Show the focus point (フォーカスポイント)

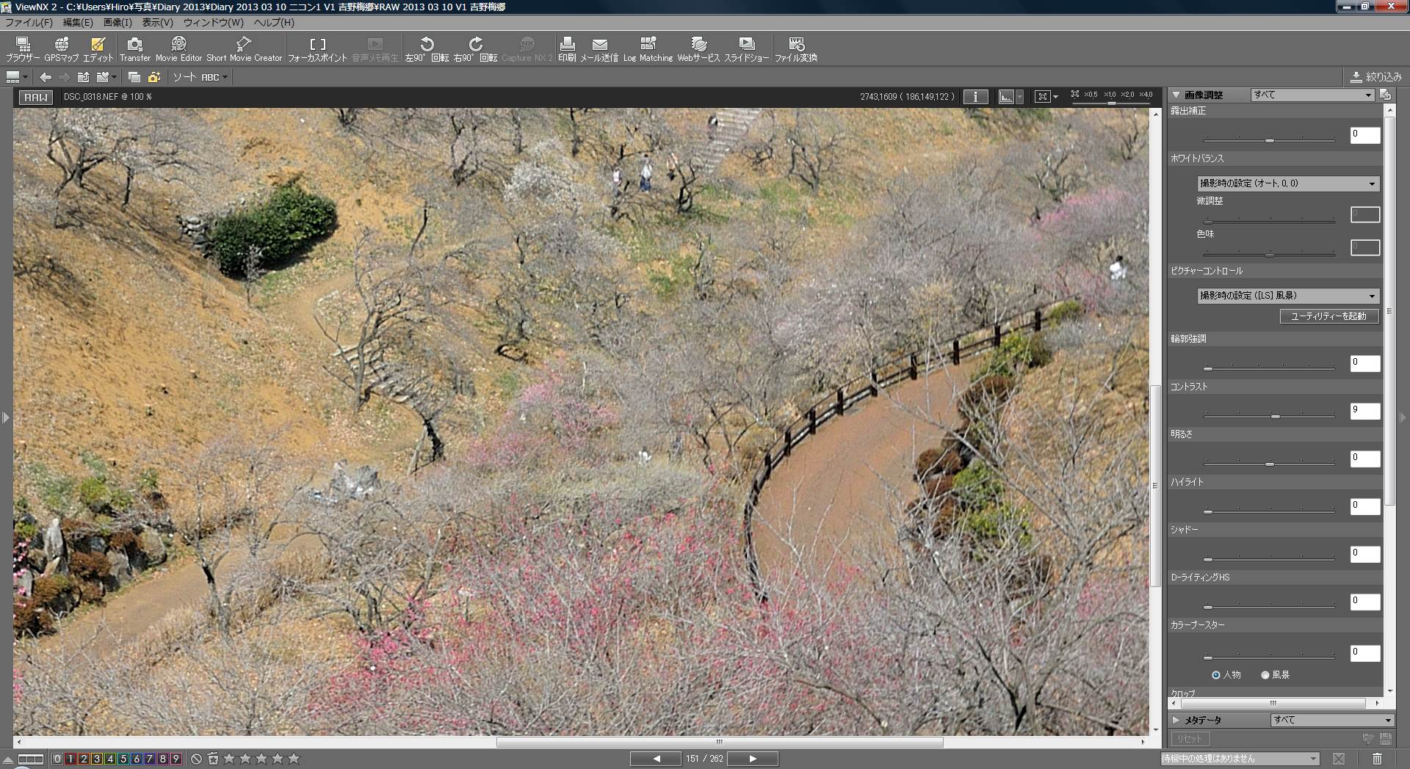(317, 49)
